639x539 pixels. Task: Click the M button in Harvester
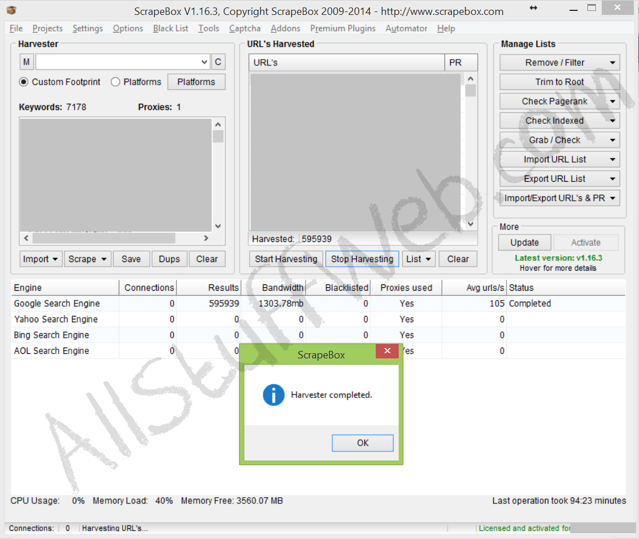pyautogui.click(x=26, y=62)
